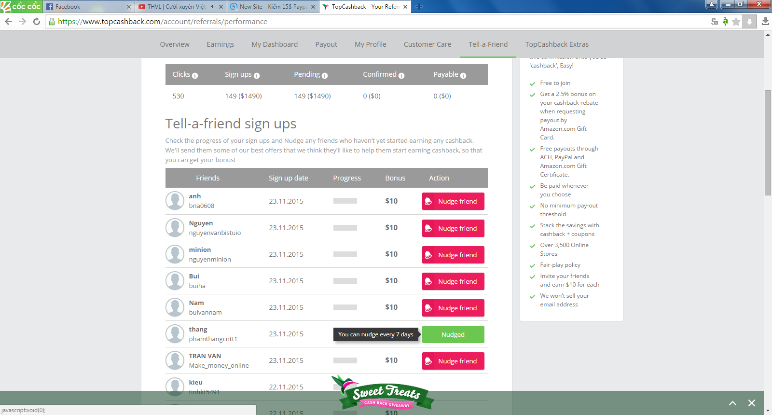The height and width of the screenshot is (415, 772).
Task: Click the avatar of friend minion
Action: [x=175, y=254]
